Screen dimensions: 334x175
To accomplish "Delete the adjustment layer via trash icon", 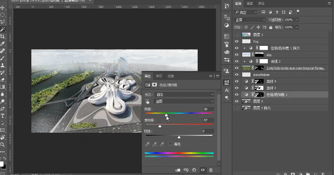I will point(210,170).
